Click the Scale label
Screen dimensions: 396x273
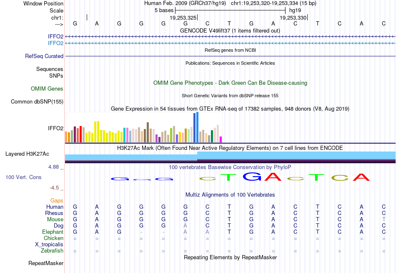pyautogui.click(x=56, y=10)
